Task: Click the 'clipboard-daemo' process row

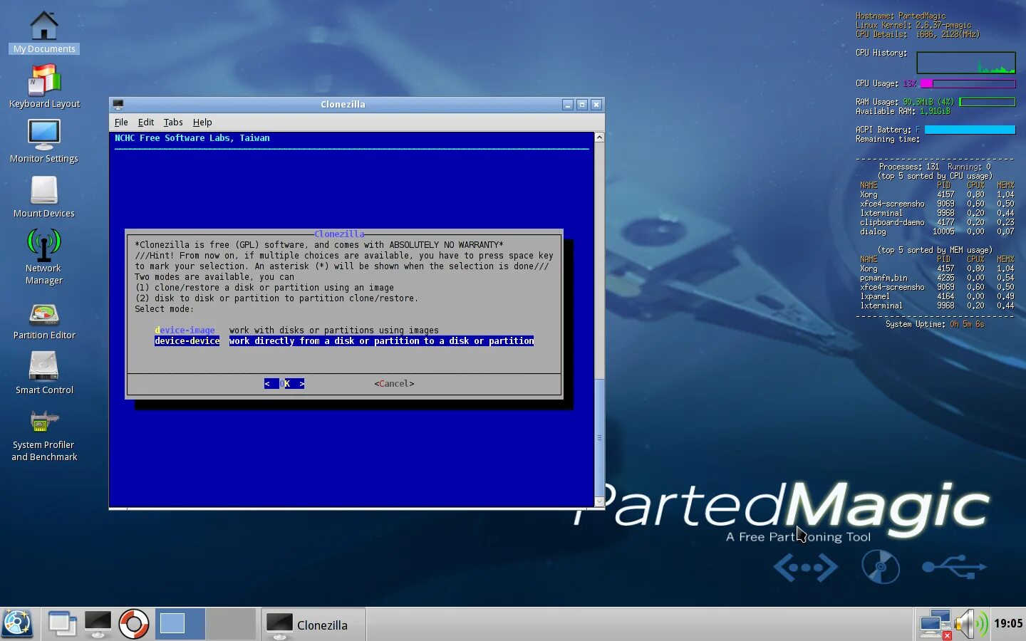Action: coord(936,222)
